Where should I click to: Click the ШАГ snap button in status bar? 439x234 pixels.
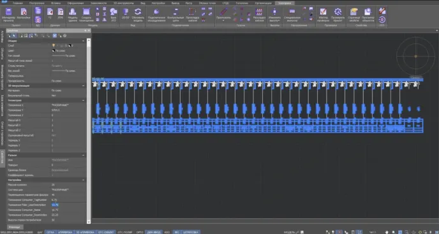(x=40, y=232)
